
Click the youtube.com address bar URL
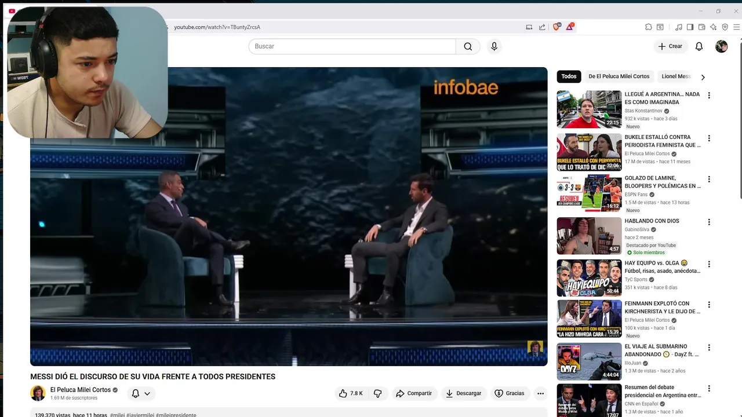click(217, 27)
